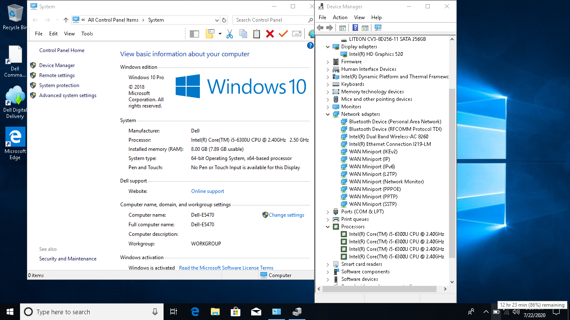Click the People icon in system tray
Viewport: 570px width, 320px height.
471,312
